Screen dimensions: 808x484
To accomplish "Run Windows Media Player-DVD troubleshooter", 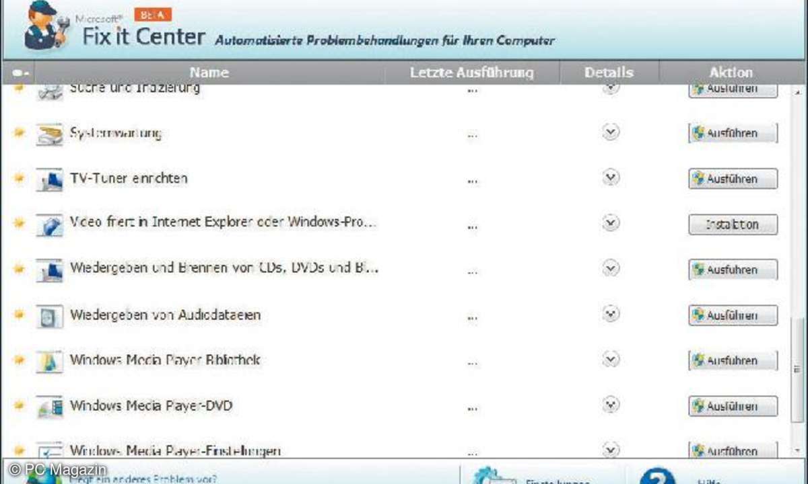I will point(733,407).
